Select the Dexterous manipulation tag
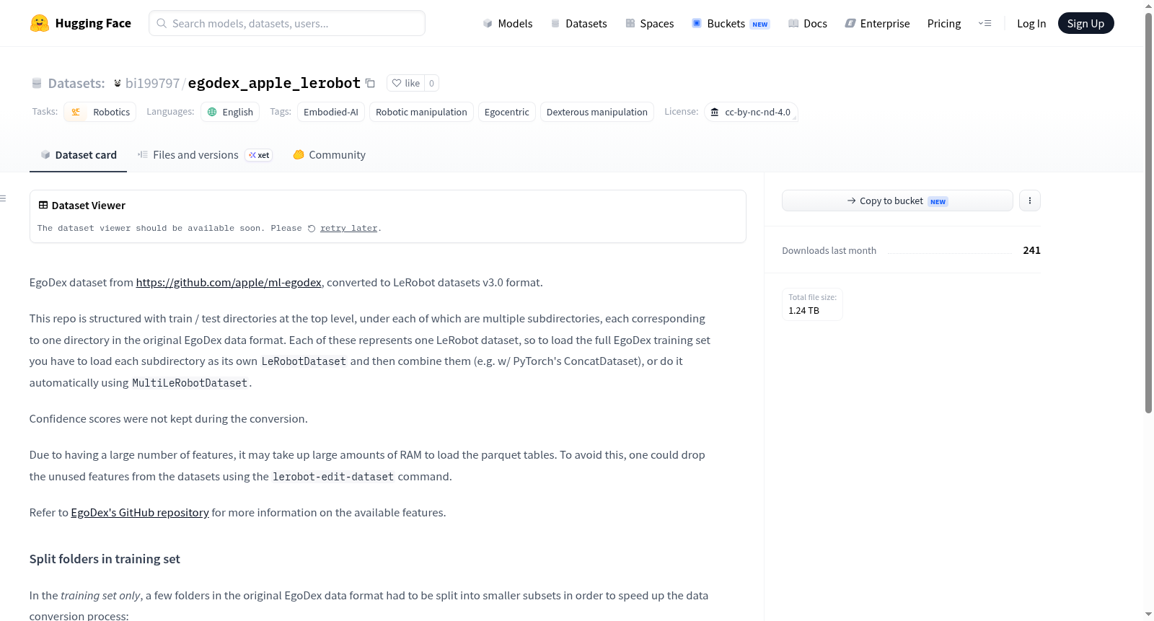 tap(597, 112)
